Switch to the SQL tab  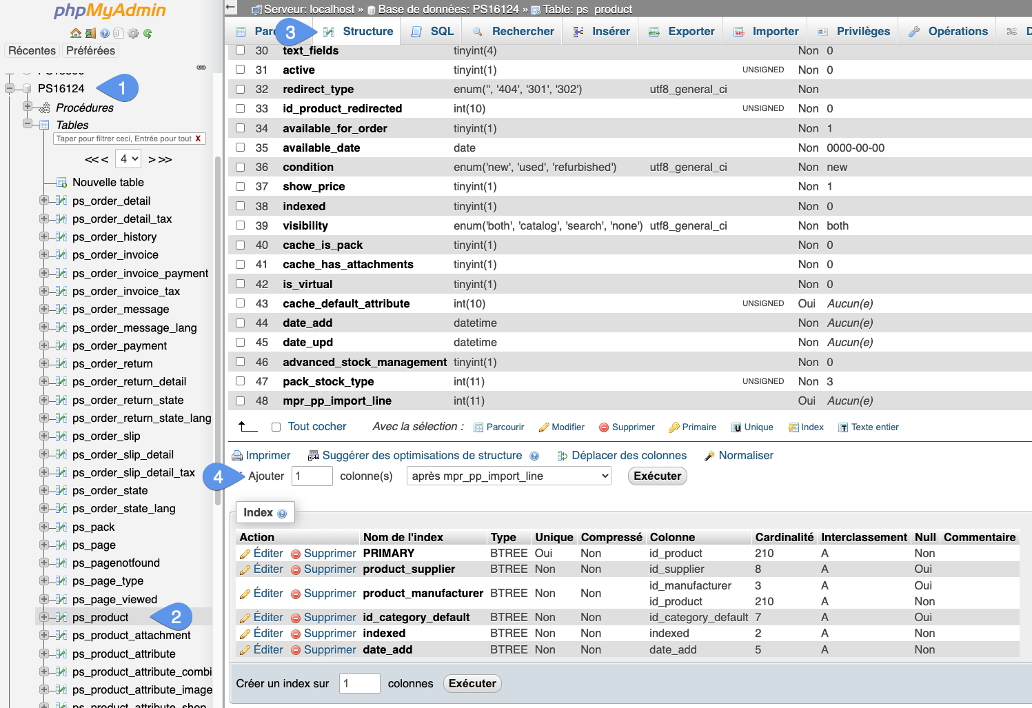click(432, 32)
